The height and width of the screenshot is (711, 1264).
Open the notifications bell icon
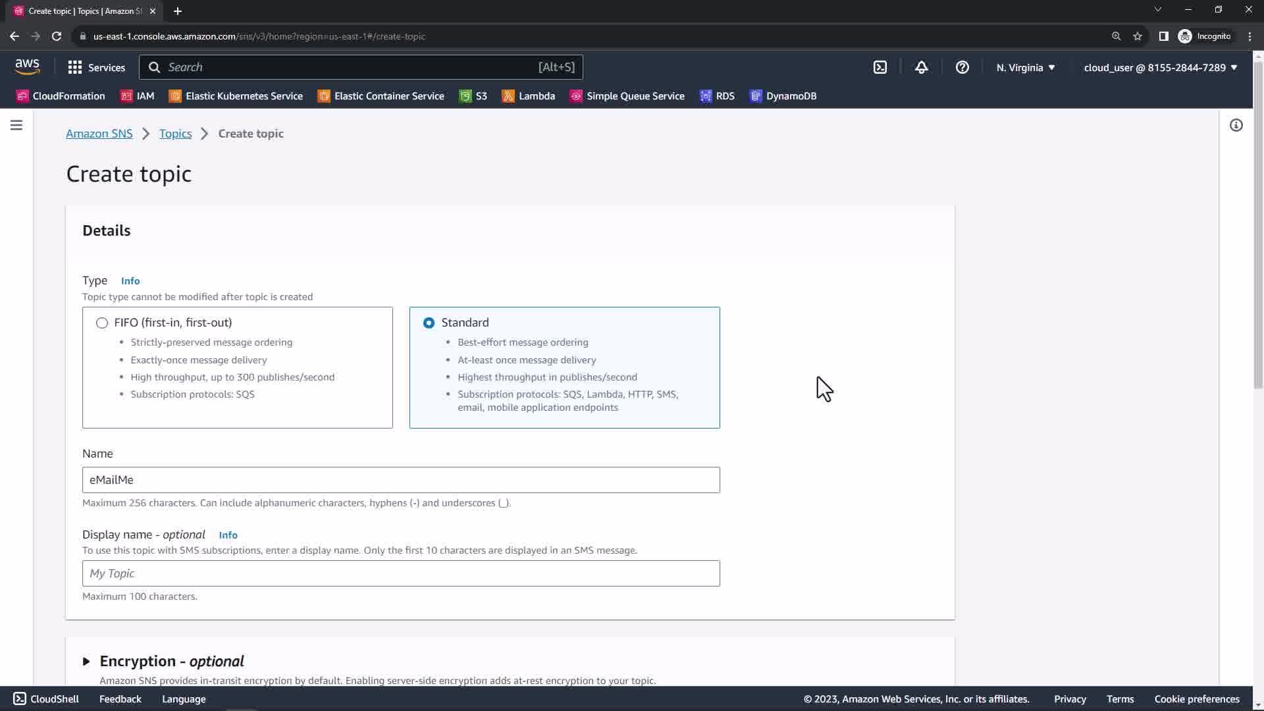click(x=921, y=67)
